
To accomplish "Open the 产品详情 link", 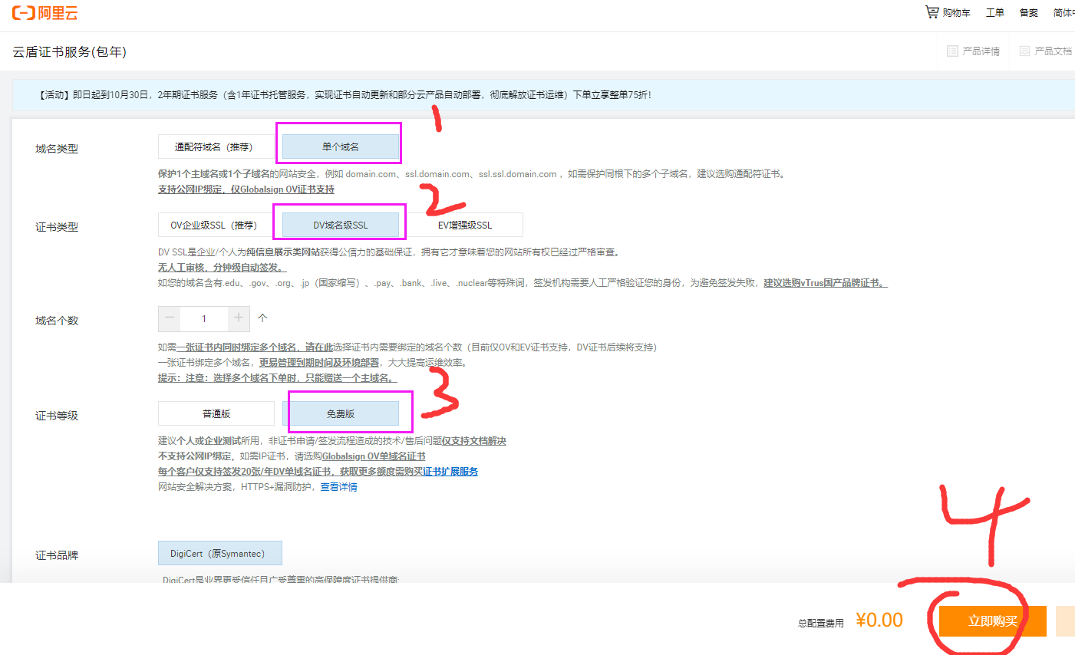I will (981, 51).
